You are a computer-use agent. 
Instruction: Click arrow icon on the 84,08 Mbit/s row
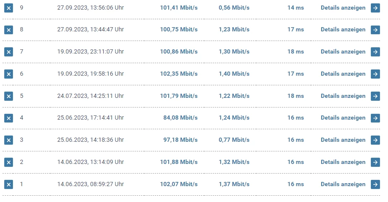pos(375,118)
